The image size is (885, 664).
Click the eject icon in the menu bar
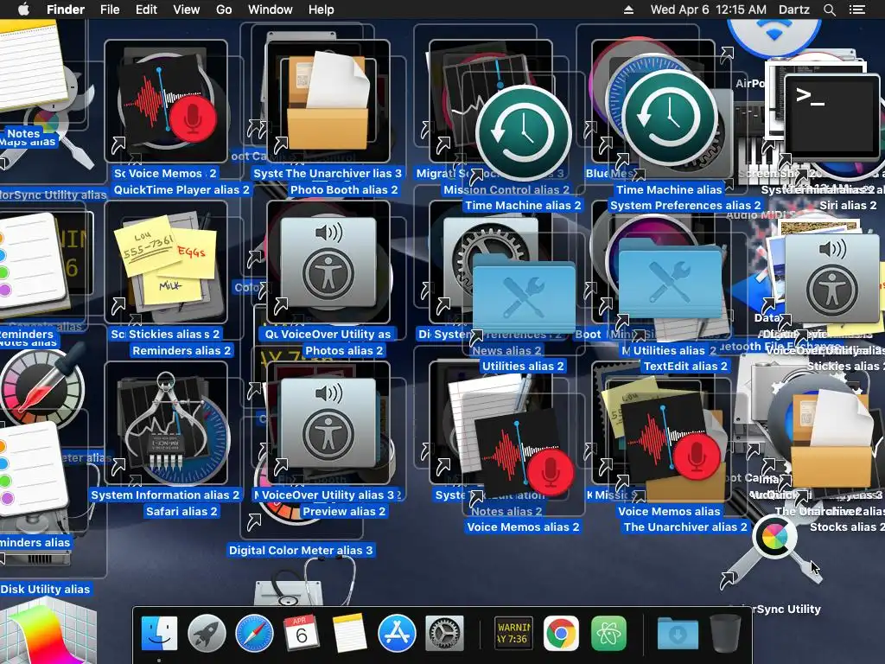[629, 10]
